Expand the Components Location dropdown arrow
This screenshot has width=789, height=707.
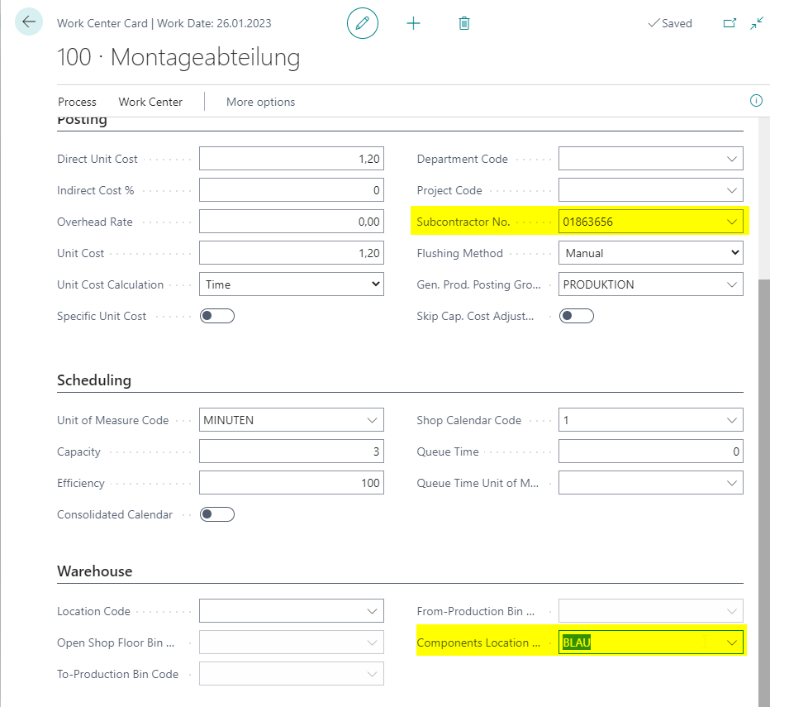pyautogui.click(x=732, y=643)
